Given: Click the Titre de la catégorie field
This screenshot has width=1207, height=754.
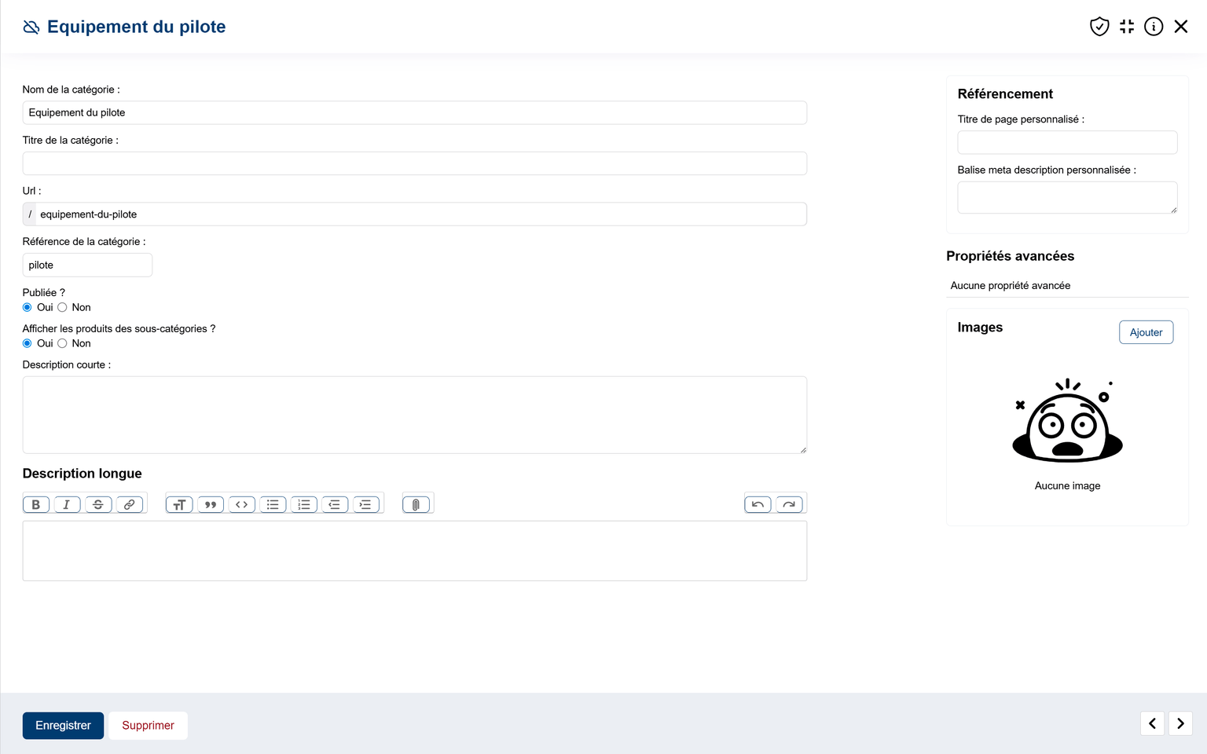Looking at the screenshot, I should pyautogui.click(x=414, y=163).
